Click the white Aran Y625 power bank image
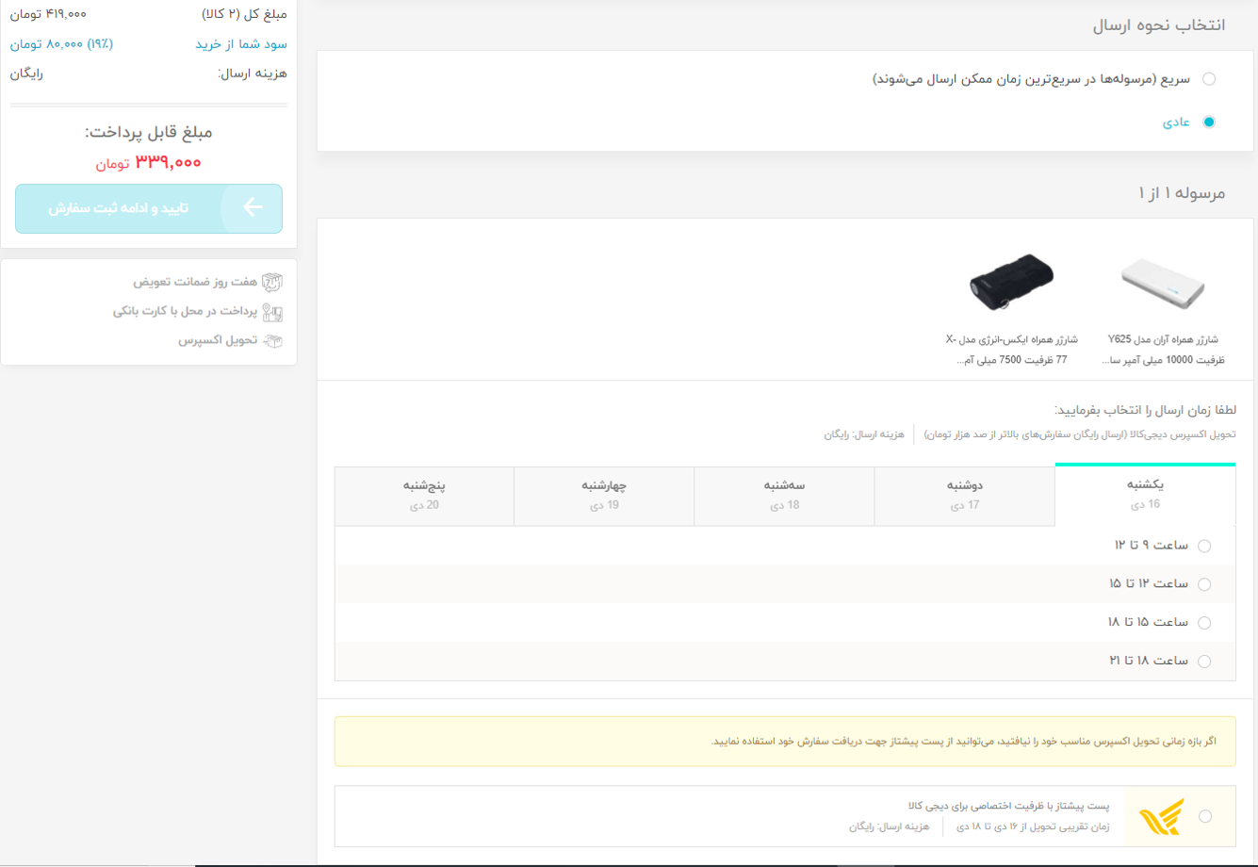Viewport: 1258px width, 867px height. point(1164,285)
